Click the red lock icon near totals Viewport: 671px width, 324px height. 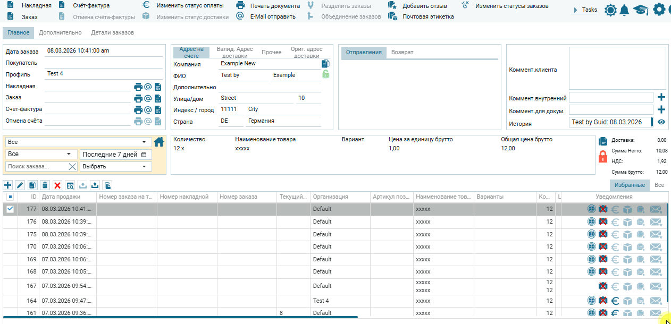click(x=603, y=156)
